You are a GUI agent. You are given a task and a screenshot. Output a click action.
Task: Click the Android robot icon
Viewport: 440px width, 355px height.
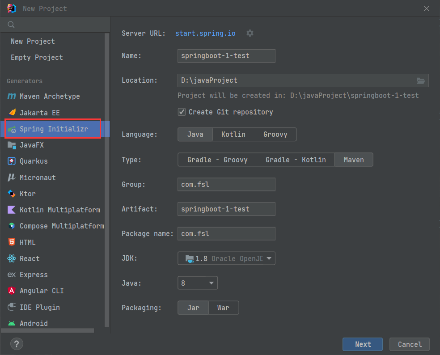coord(12,323)
